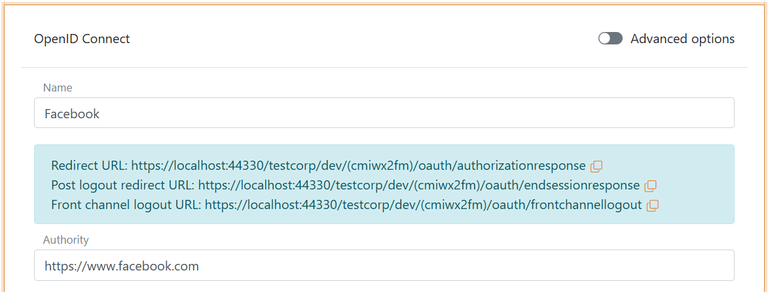This screenshot has height=292, width=768.
Task: Click empty space in the blue URL info panel
Action: (x=694, y=185)
